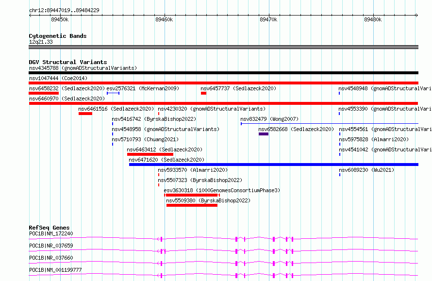Click the POC1B|NR_037660 transcript label
The height and width of the screenshot is (281, 432).
[51, 258]
